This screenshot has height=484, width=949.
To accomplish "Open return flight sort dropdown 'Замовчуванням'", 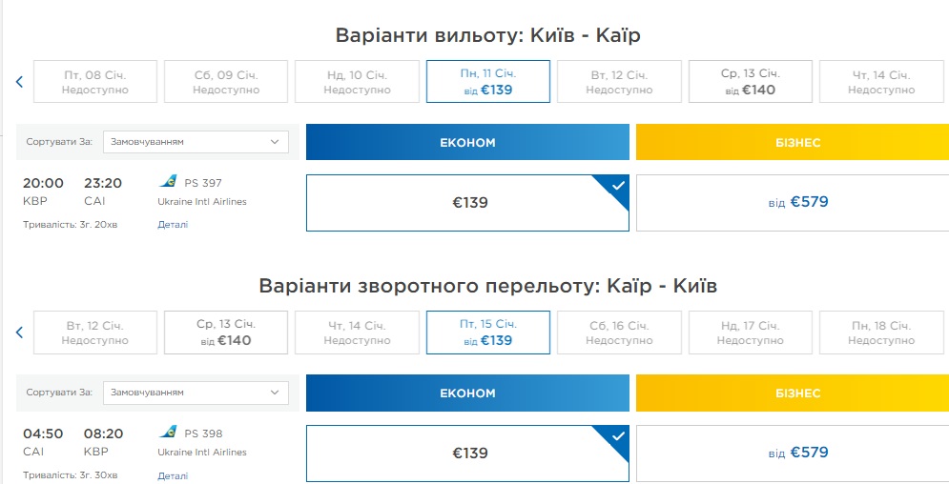I will point(196,393).
